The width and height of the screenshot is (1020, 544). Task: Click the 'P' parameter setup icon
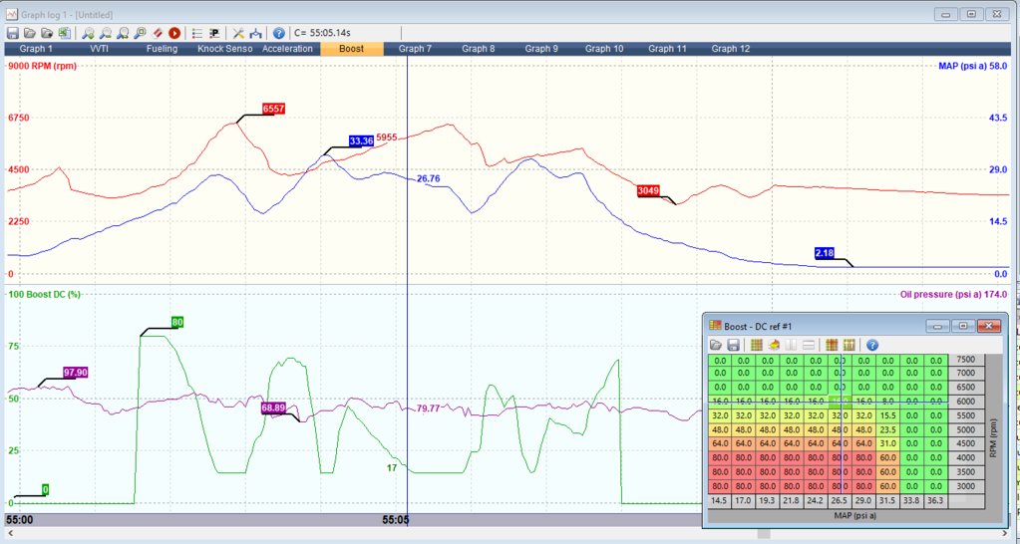(214, 33)
